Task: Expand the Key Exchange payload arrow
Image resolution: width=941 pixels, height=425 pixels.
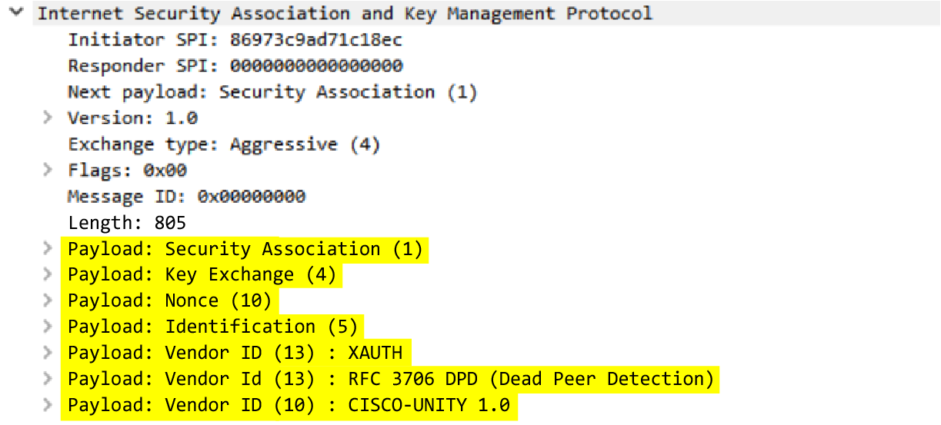Action: pos(48,274)
